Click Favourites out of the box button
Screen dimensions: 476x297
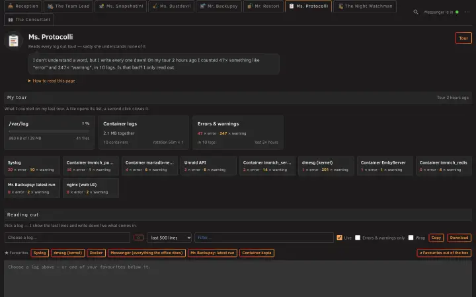[444, 253]
